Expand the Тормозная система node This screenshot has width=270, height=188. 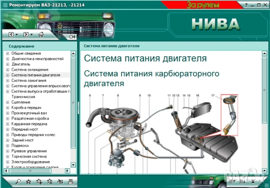[8, 156]
